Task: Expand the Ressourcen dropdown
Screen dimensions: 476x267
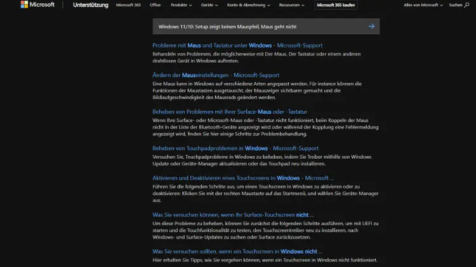Action: [291, 5]
